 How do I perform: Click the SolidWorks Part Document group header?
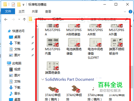[x=69, y=79]
